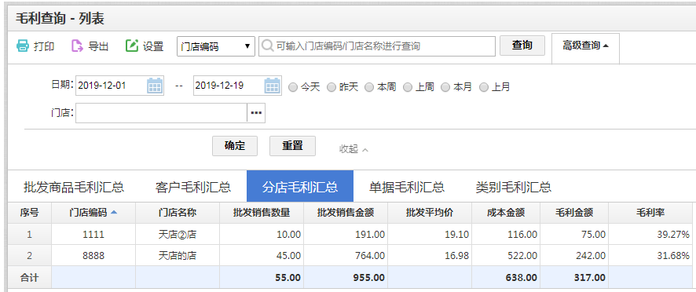Click the 查询 search button
Screen dimensions: 696x292
click(522, 46)
